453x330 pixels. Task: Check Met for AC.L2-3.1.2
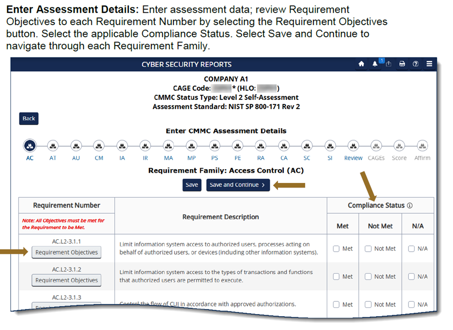pyautogui.click(x=336, y=277)
